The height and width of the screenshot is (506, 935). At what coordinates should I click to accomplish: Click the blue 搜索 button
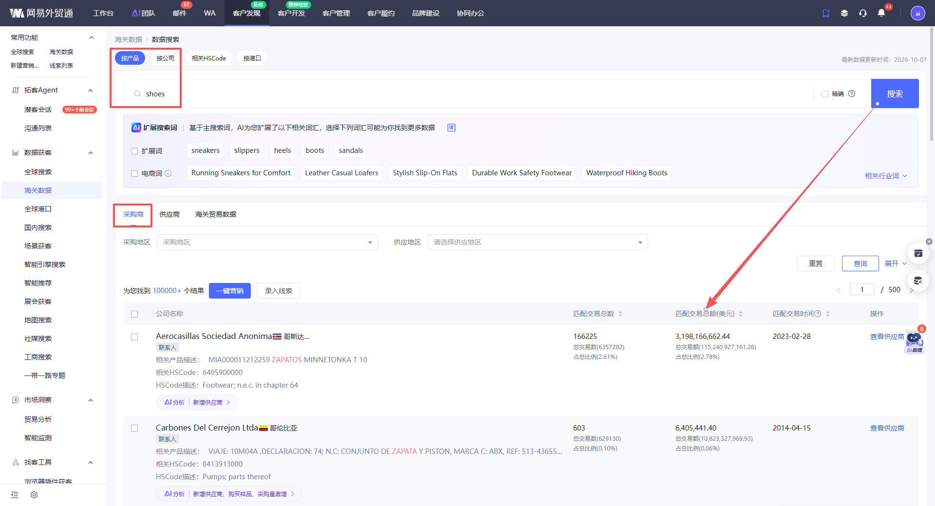895,94
